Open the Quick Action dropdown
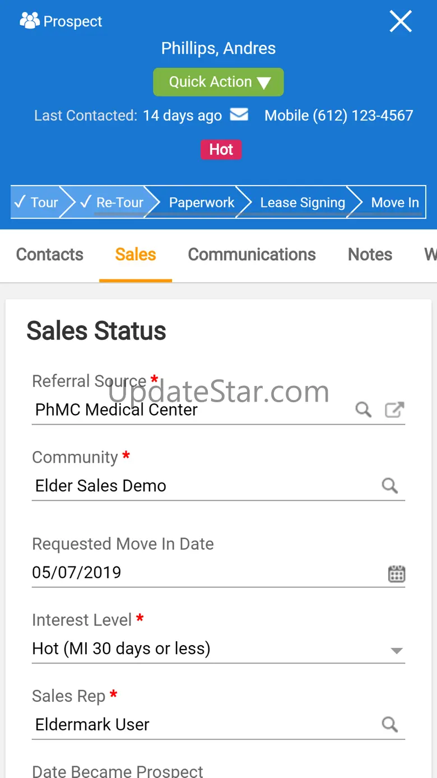Screen dimensions: 437x778 tap(218, 82)
